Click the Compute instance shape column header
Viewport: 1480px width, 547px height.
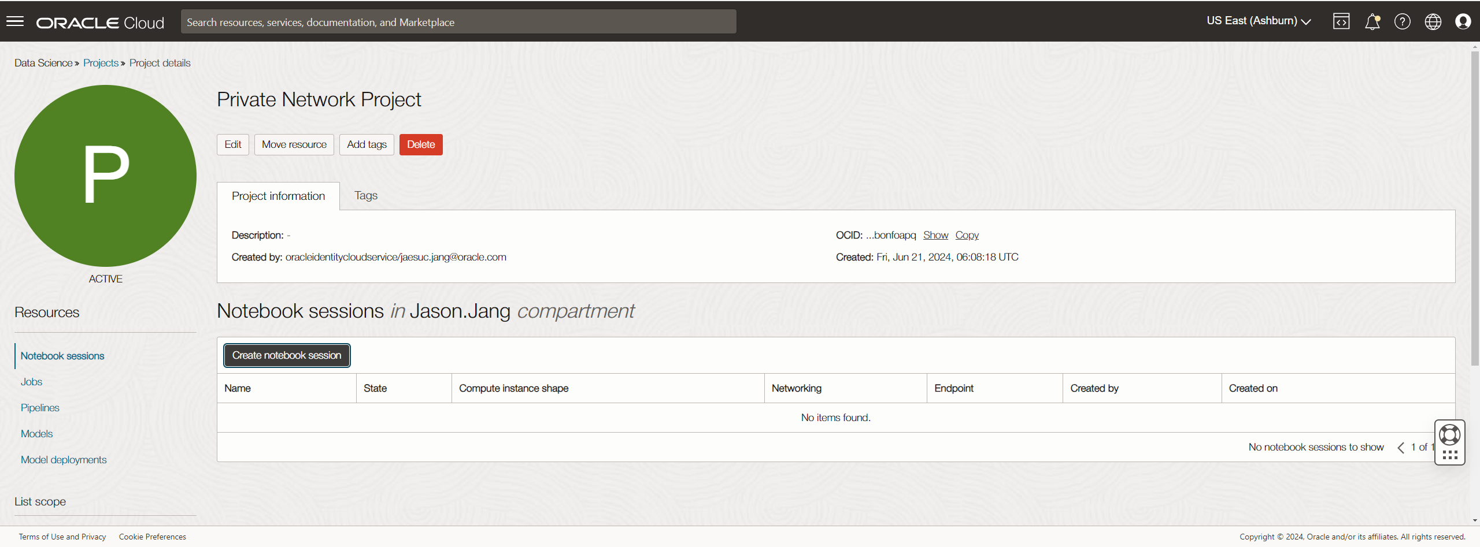(608, 388)
